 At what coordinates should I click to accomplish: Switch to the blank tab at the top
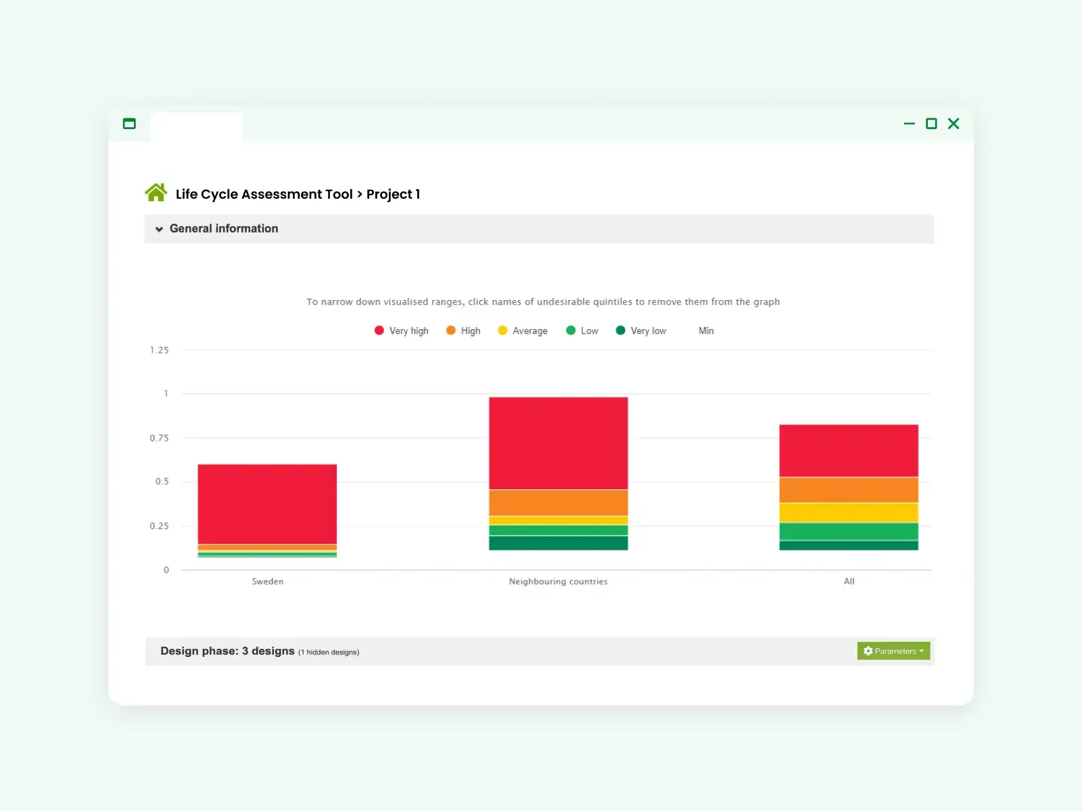point(195,127)
